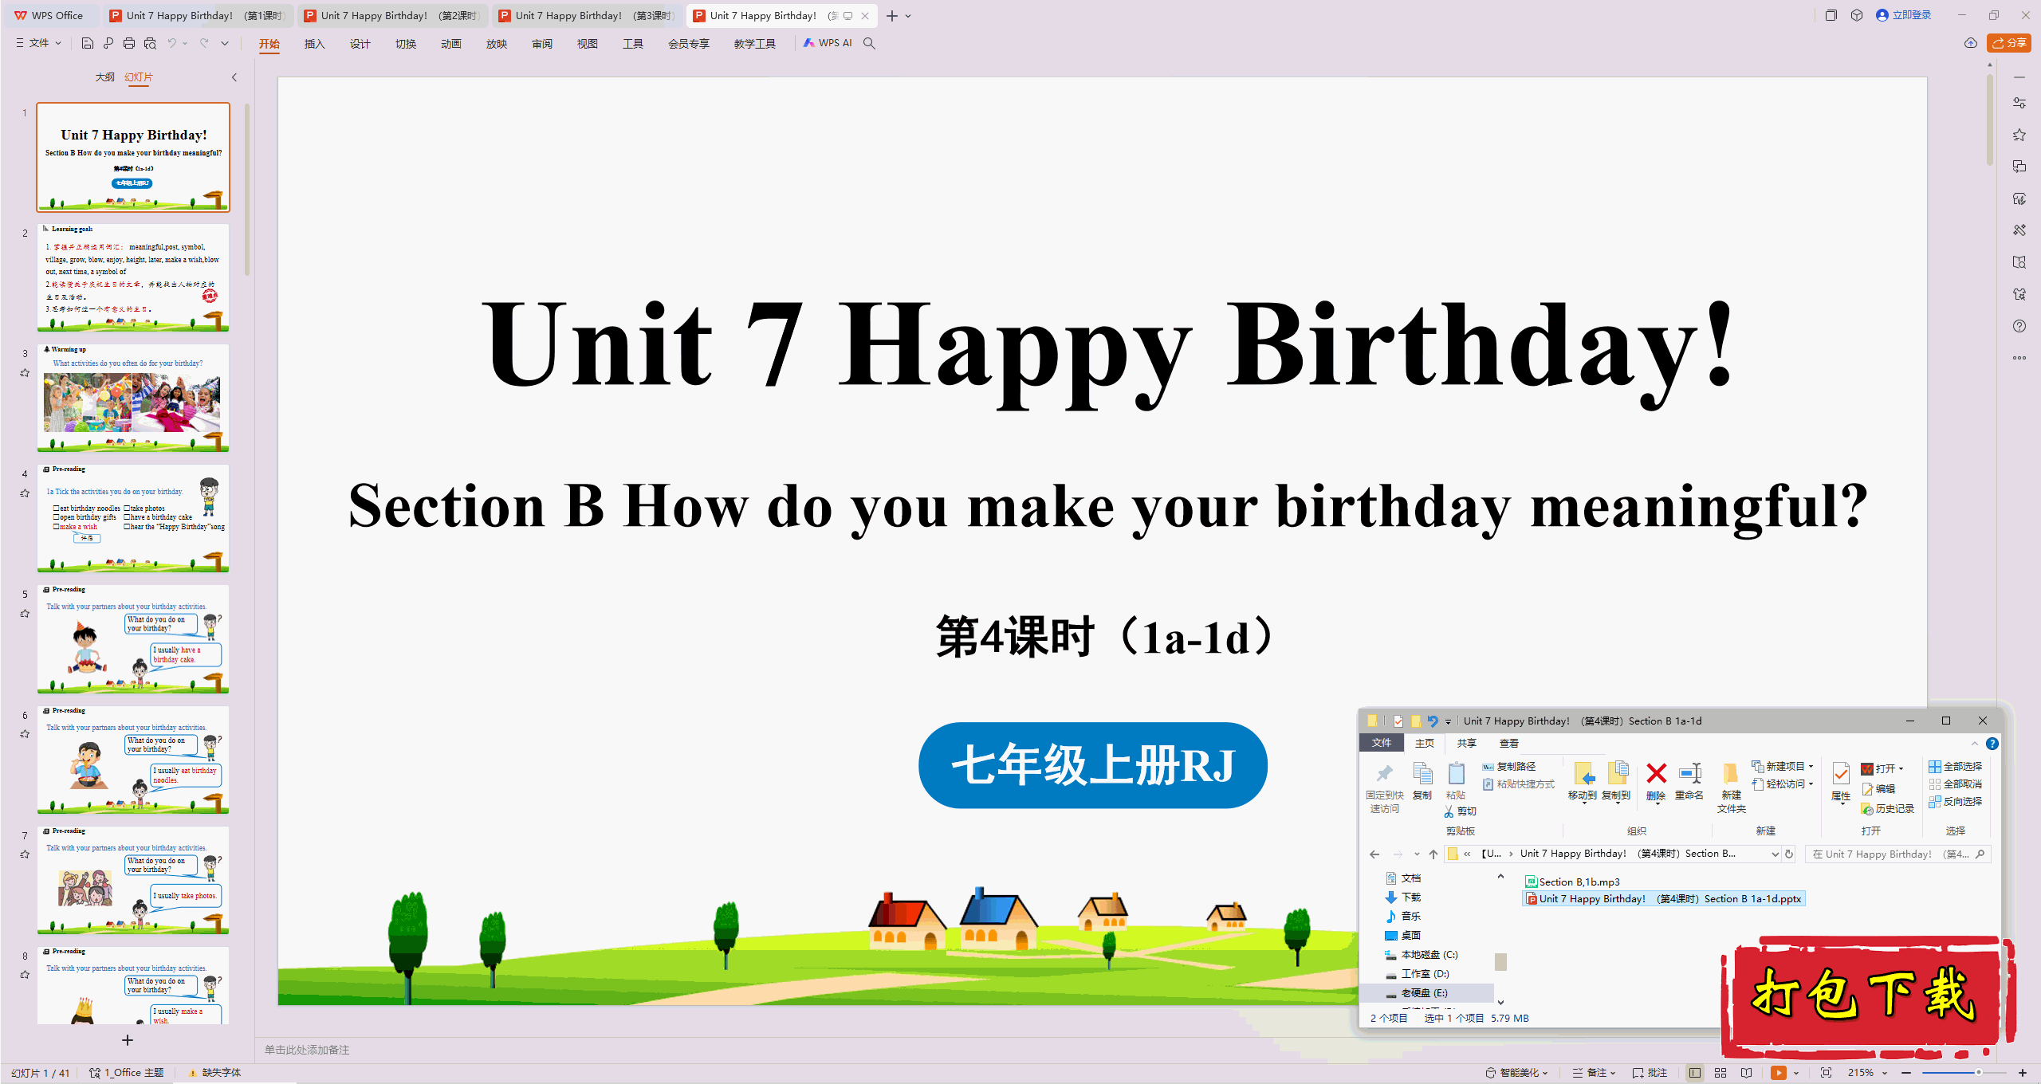Viewport: 2041px width, 1084px height.
Task: Click the search magnifier beside WPS AI
Action: [870, 43]
